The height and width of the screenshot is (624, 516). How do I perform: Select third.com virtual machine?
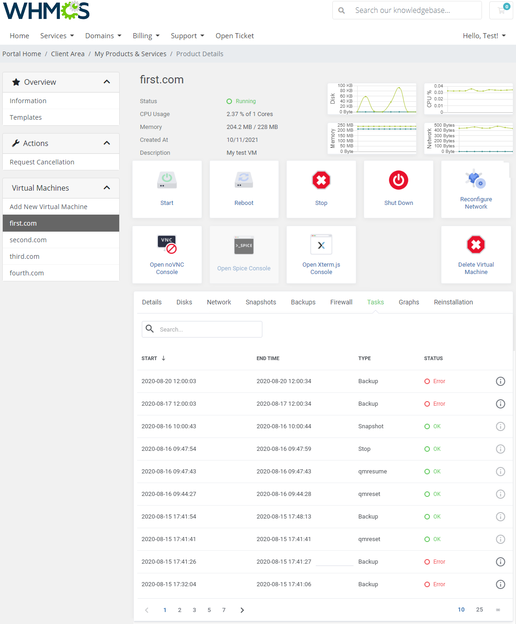coord(61,257)
